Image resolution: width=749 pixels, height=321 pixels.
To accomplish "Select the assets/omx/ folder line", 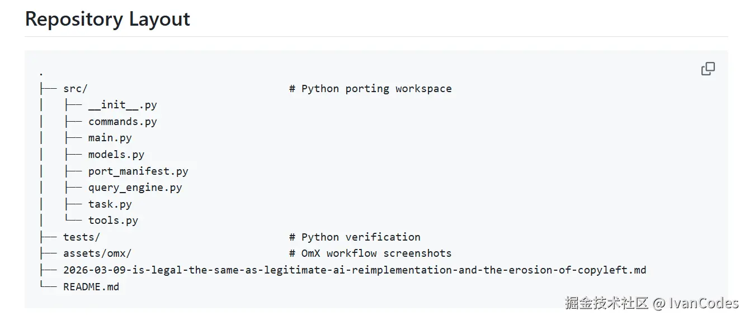I will (x=97, y=253).
